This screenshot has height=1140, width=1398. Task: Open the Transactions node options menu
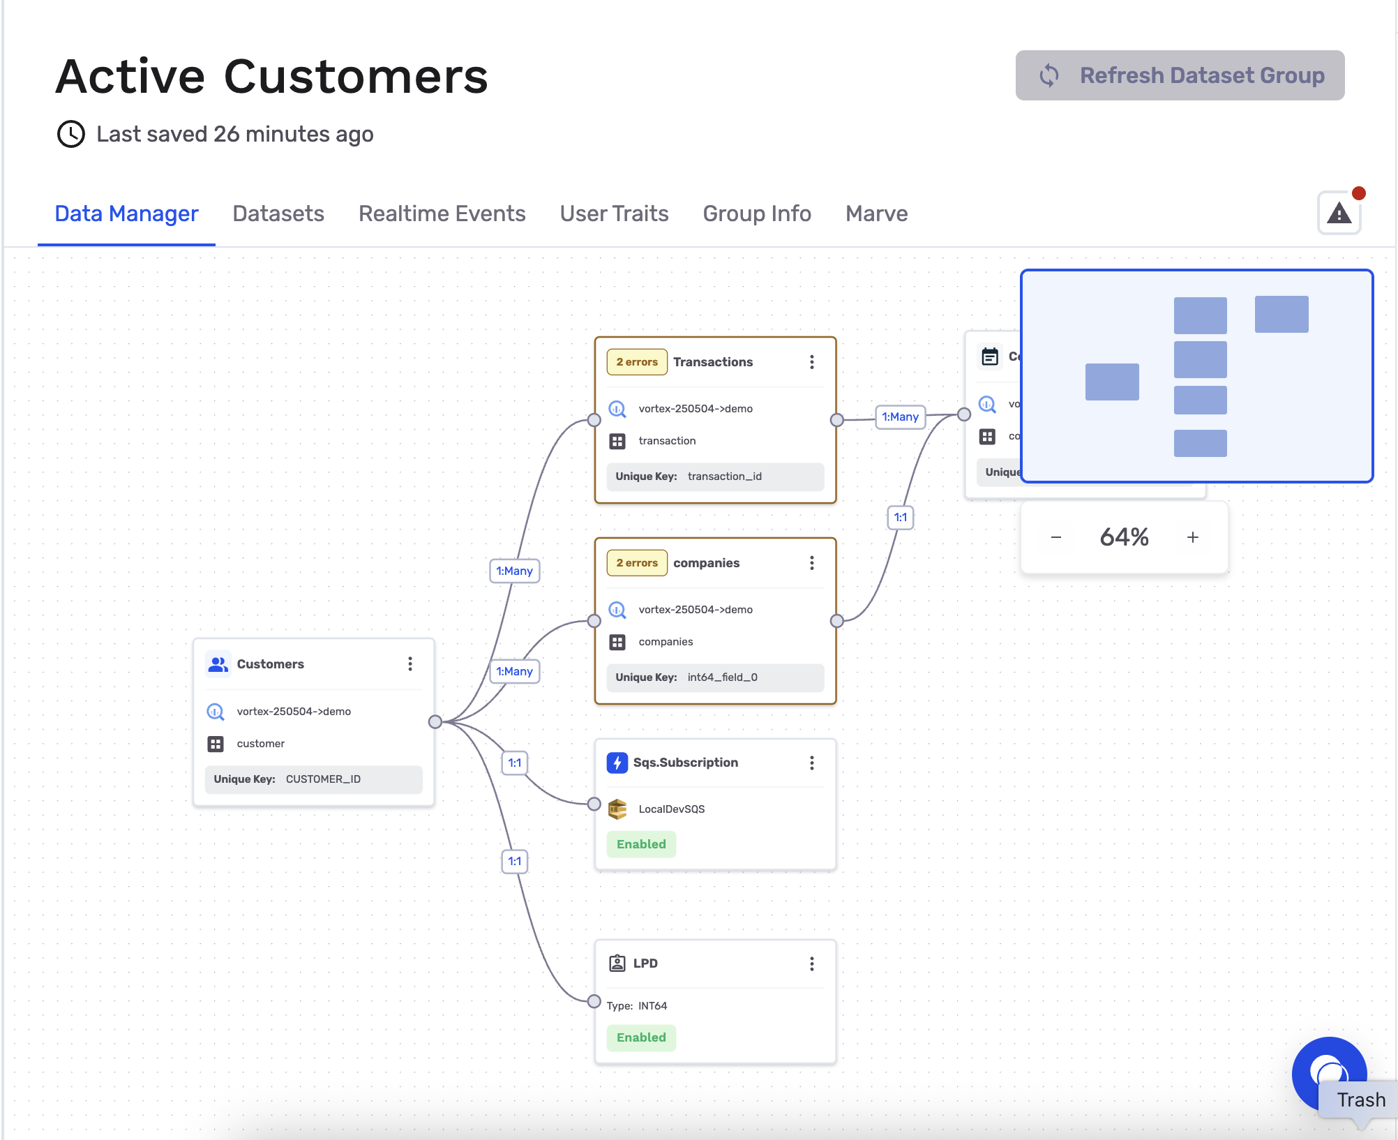[x=811, y=362]
